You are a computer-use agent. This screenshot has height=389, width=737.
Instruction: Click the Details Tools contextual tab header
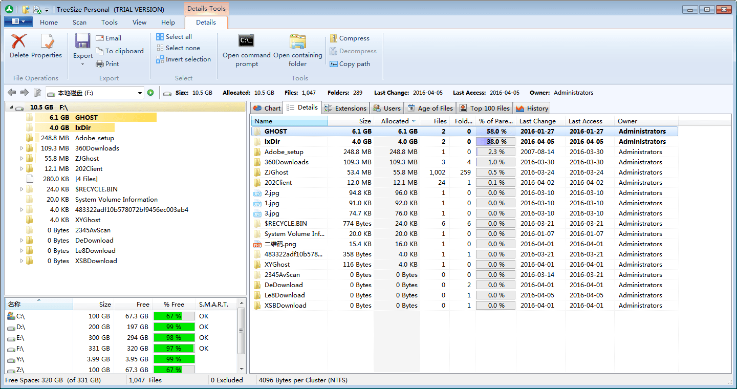[206, 8]
